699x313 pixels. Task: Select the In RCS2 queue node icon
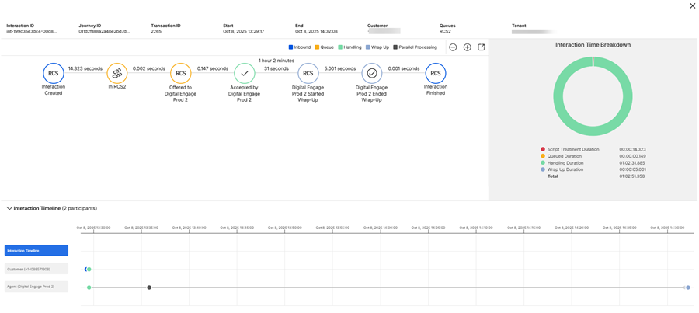pos(117,74)
